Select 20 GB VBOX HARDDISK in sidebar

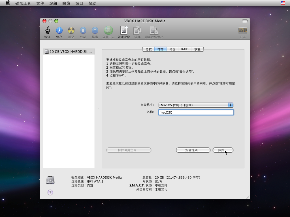[69, 52]
